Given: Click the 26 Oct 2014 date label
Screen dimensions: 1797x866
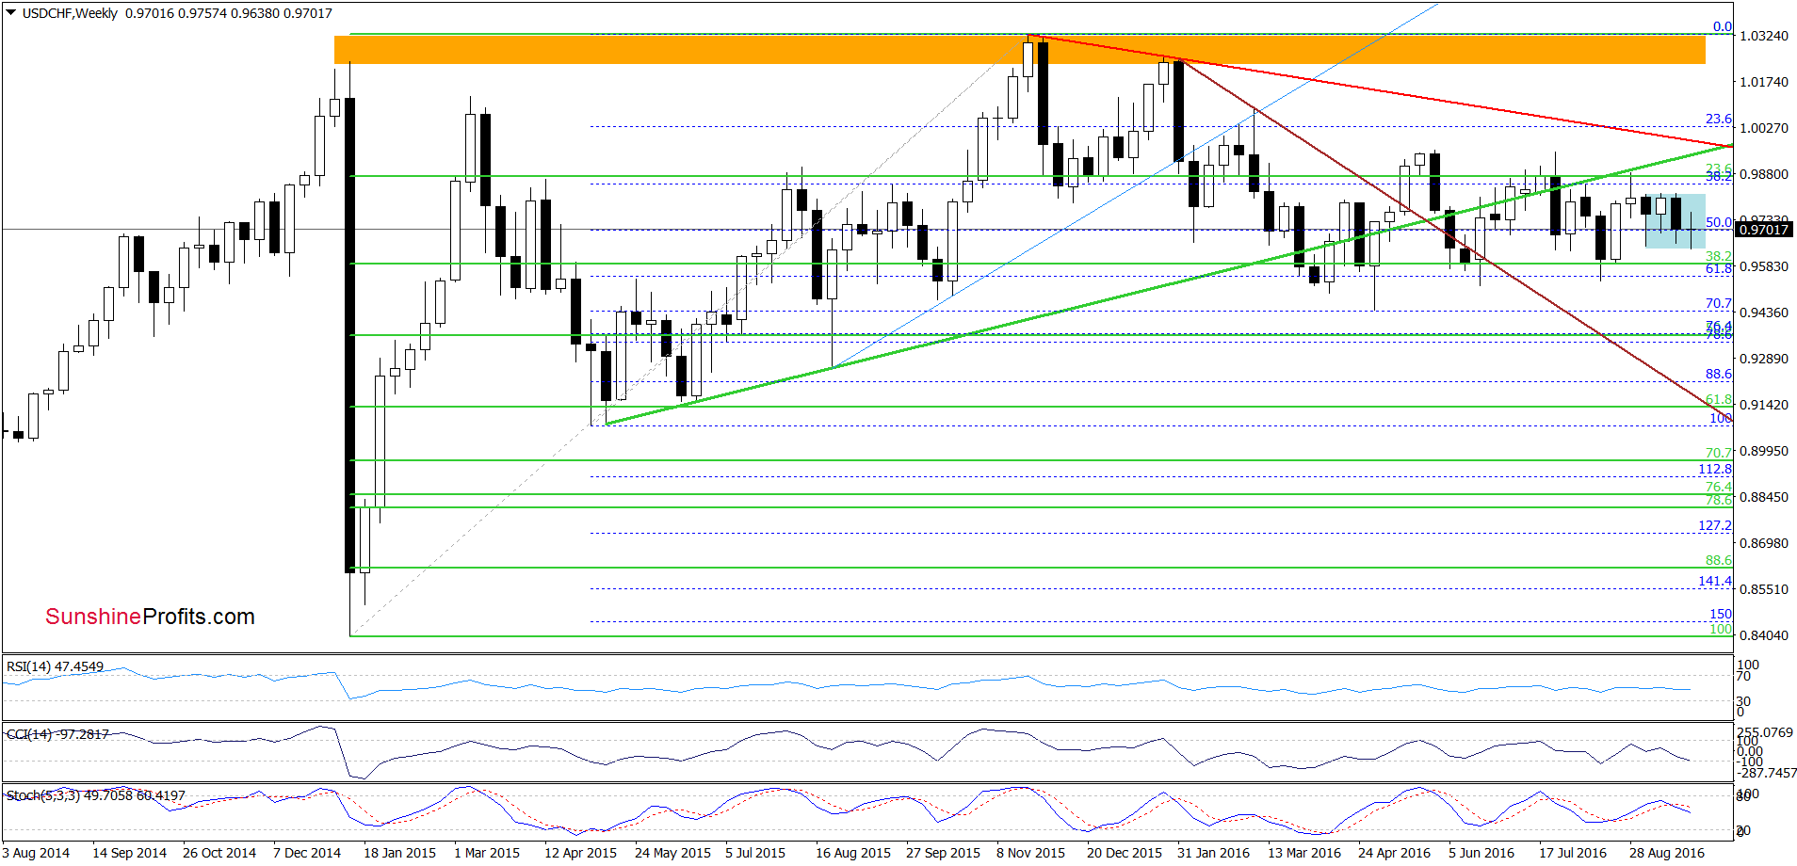Looking at the screenshot, I should (219, 853).
